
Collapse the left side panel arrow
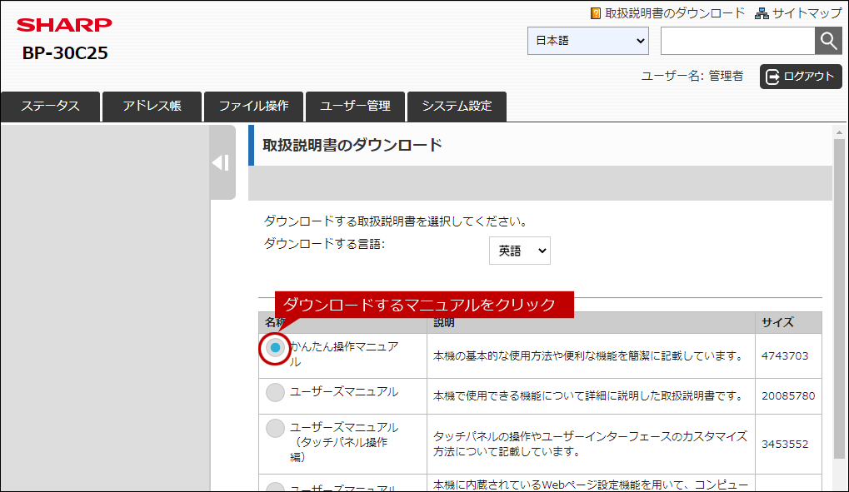click(x=222, y=162)
